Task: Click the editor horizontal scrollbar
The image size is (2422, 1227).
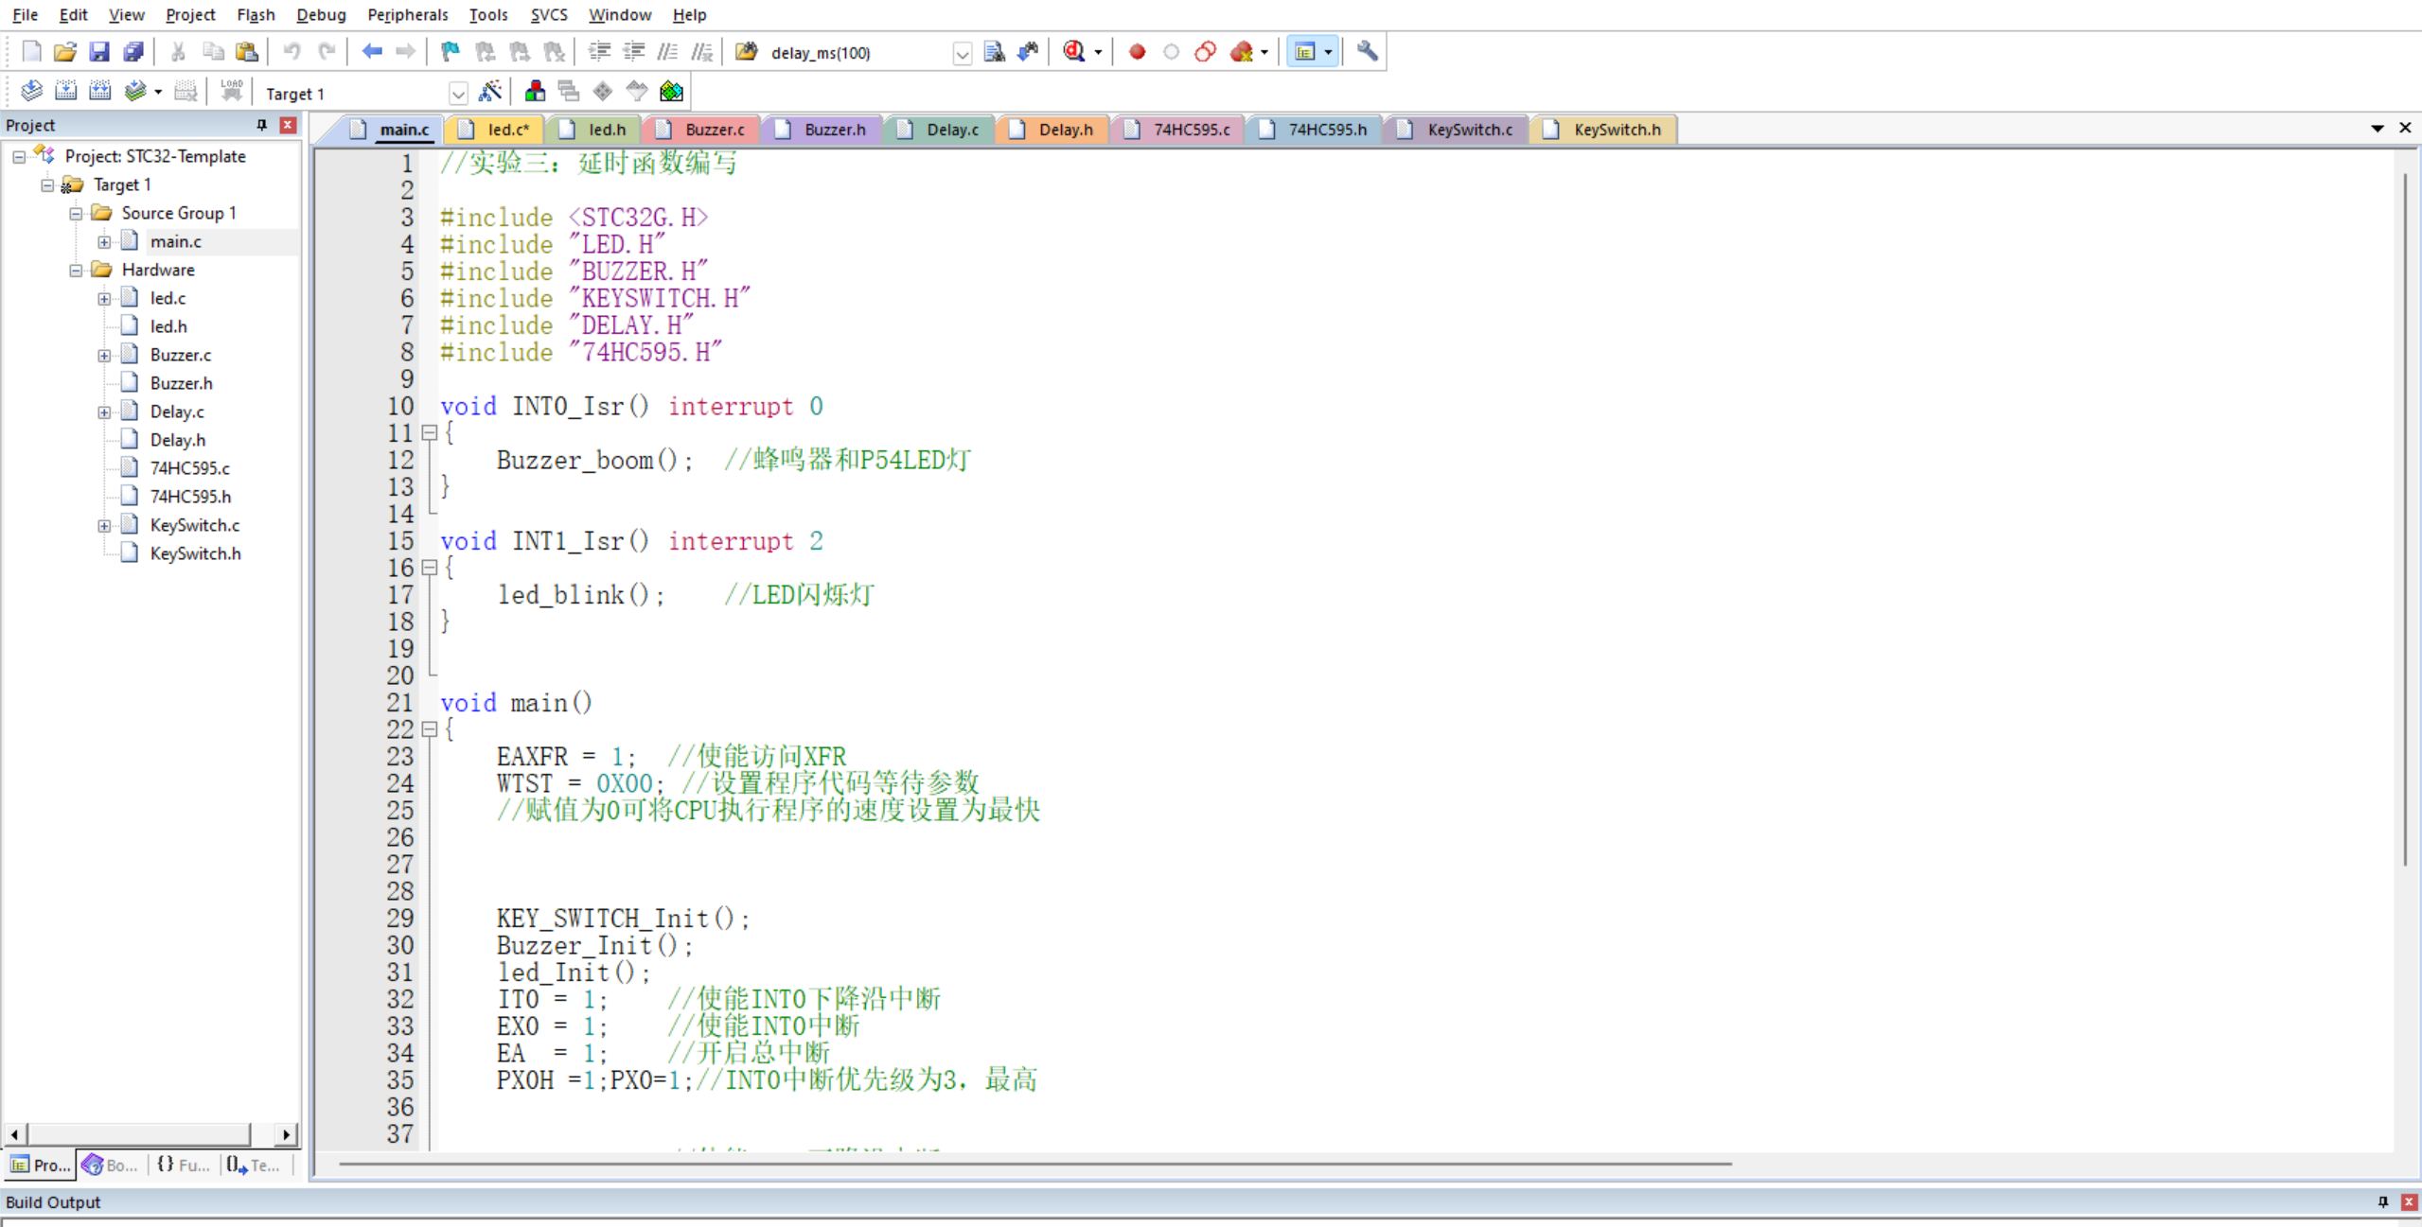Action: tap(1035, 1164)
